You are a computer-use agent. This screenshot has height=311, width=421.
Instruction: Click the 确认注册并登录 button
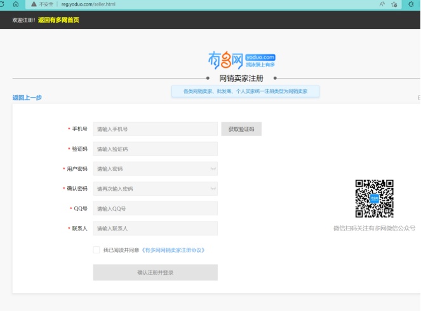(x=155, y=272)
